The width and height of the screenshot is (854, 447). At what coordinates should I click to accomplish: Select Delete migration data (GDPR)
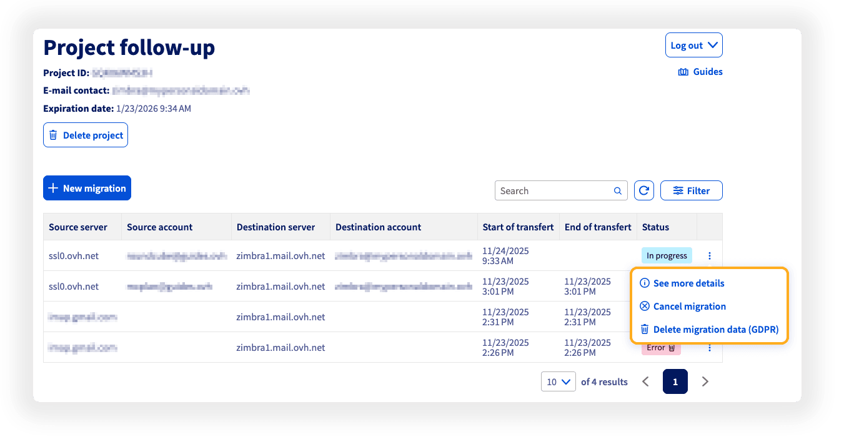pyautogui.click(x=709, y=330)
